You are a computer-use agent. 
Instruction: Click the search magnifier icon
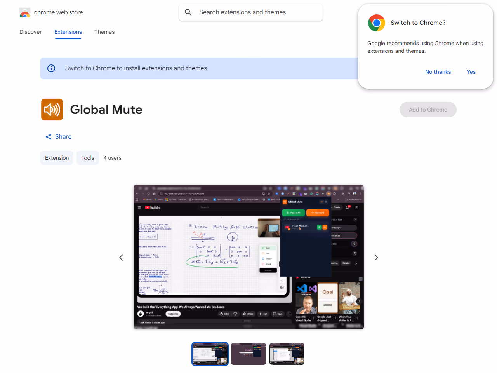pyautogui.click(x=188, y=12)
